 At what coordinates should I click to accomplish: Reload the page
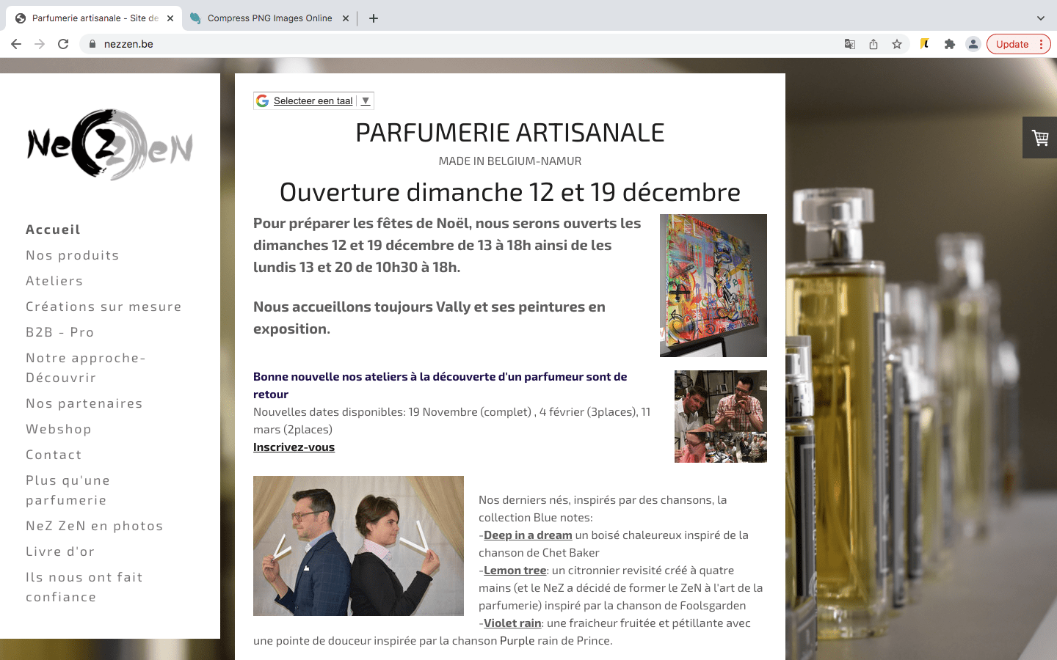pos(63,44)
